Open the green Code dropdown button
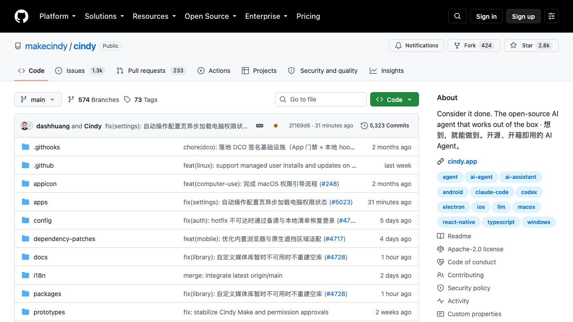The height and width of the screenshot is (322, 573). [394, 99]
